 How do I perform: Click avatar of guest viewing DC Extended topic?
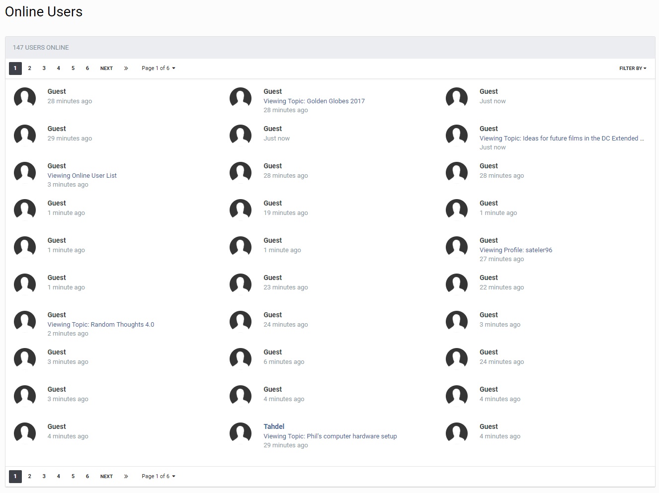[x=457, y=135]
